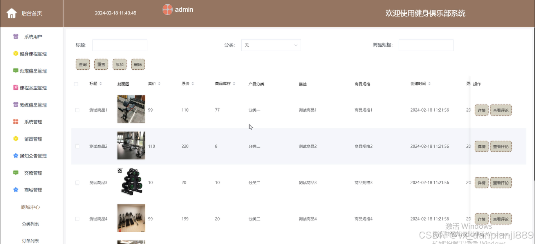Click the 删除 button

[138, 64]
